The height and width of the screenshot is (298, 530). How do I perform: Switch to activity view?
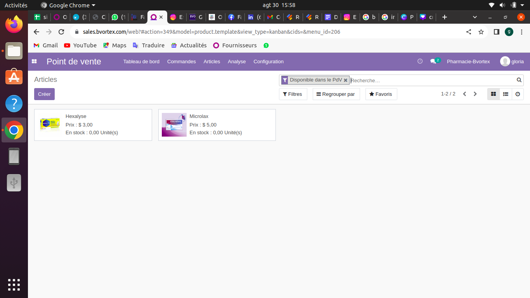(518, 94)
